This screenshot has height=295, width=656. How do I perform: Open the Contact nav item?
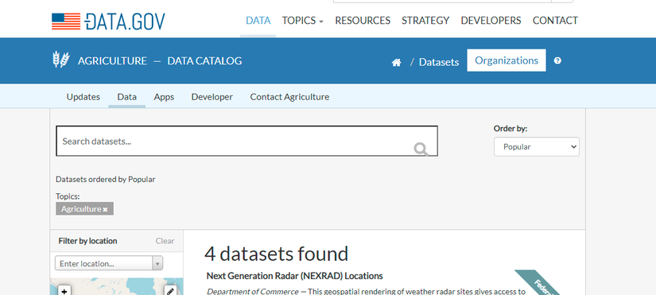[555, 21]
